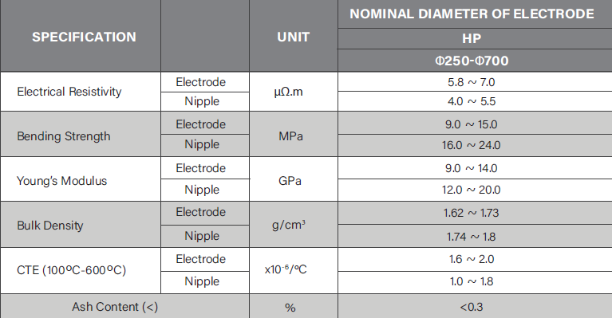Click the GPa unit cell
This screenshot has width=612, height=318.
pyautogui.click(x=290, y=181)
